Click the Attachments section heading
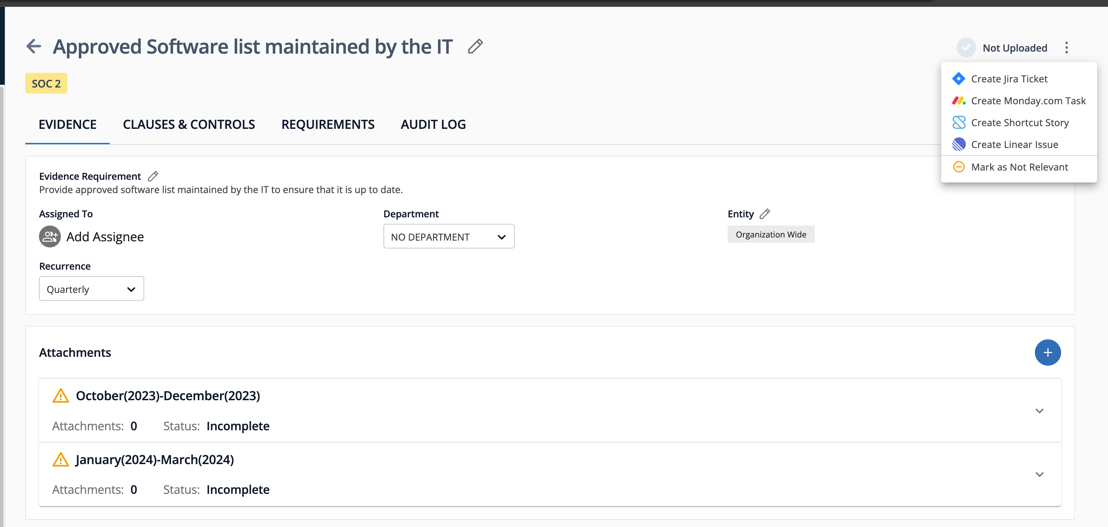The image size is (1108, 527). 75,352
